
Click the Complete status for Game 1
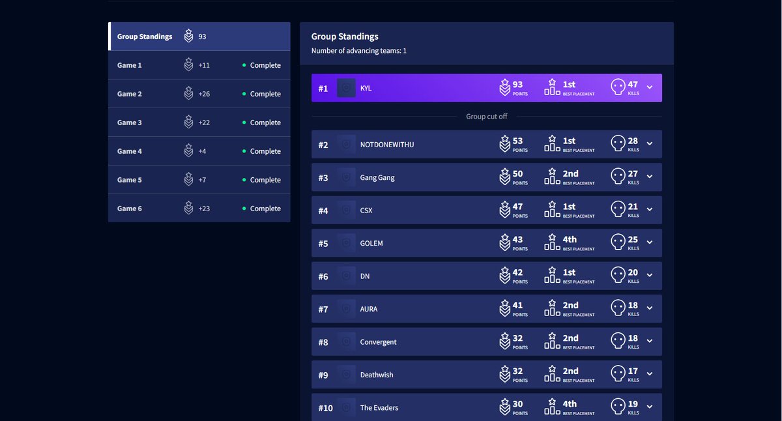[x=261, y=65]
